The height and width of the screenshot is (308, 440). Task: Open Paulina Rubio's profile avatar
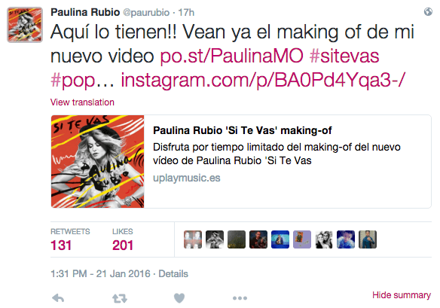point(25,25)
